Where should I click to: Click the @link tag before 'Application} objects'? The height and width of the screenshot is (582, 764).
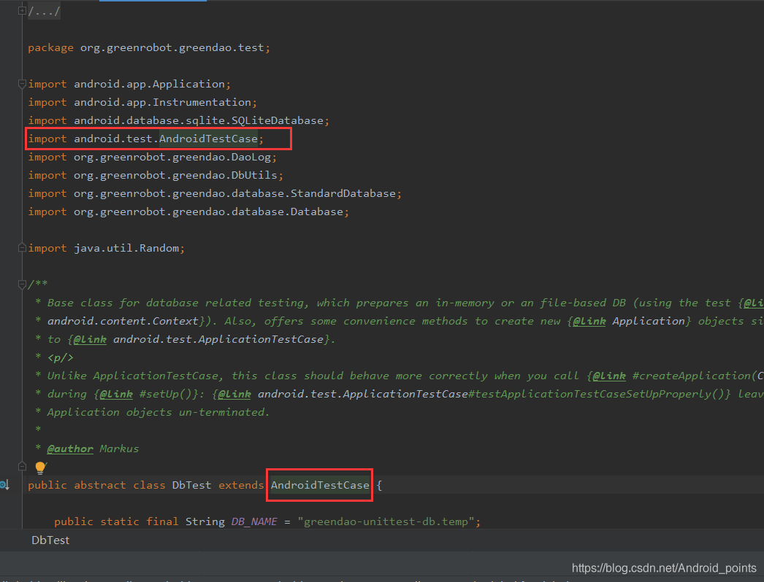[x=589, y=321]
